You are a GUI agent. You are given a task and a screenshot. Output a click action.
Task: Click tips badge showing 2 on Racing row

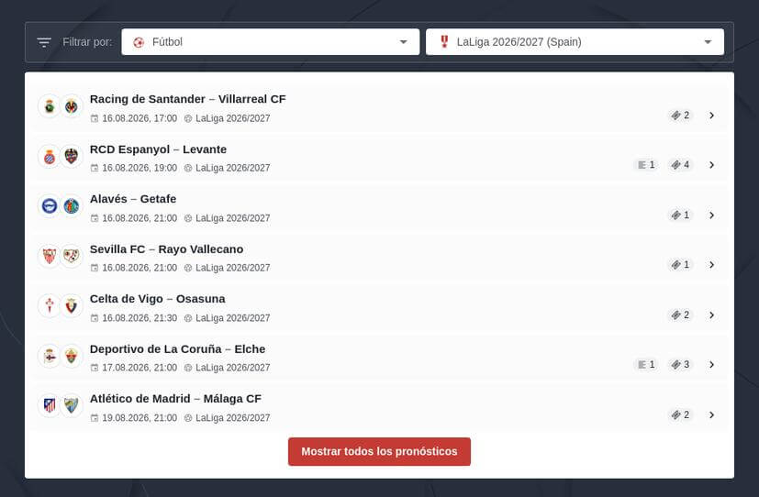pyautogui.click(x=680, y=115)
